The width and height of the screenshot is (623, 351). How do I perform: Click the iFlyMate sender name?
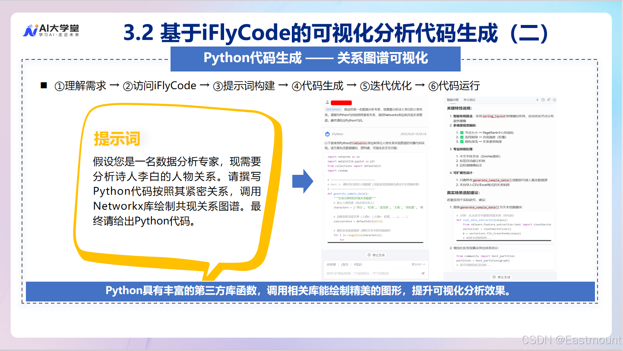[338, 134]
